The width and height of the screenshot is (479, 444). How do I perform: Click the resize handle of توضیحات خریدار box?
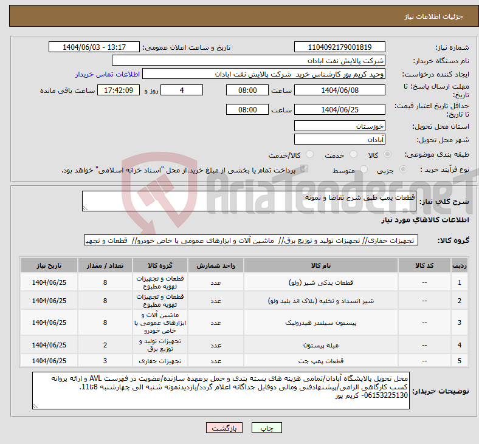click(35, 406)
